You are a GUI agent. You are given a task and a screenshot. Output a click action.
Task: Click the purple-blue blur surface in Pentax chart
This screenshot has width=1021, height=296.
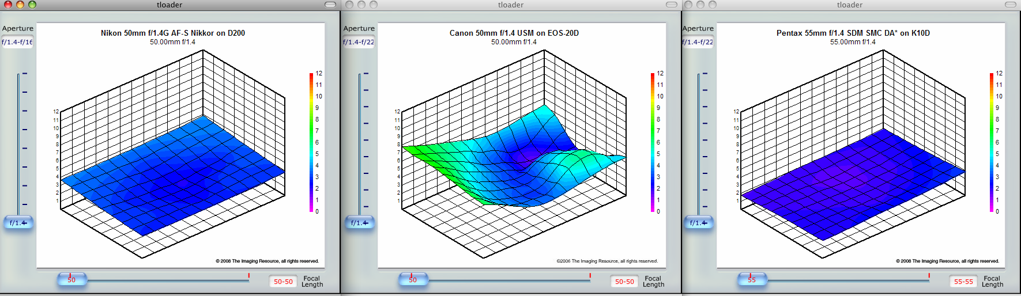(853, 184)
